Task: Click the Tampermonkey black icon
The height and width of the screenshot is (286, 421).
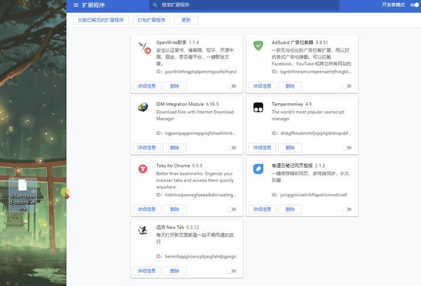Action: coord(258,108)
